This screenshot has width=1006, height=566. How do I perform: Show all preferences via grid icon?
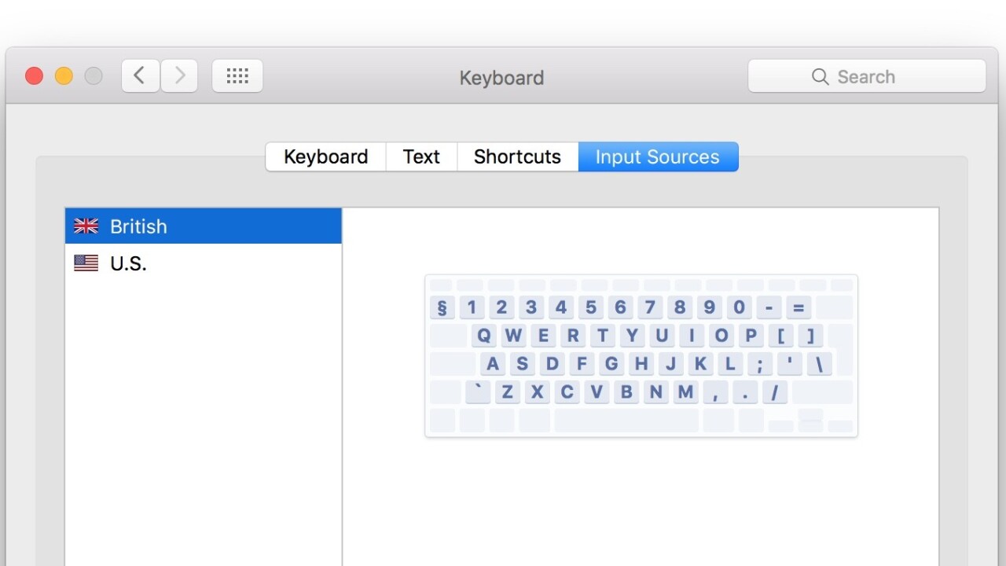point(237,76)
